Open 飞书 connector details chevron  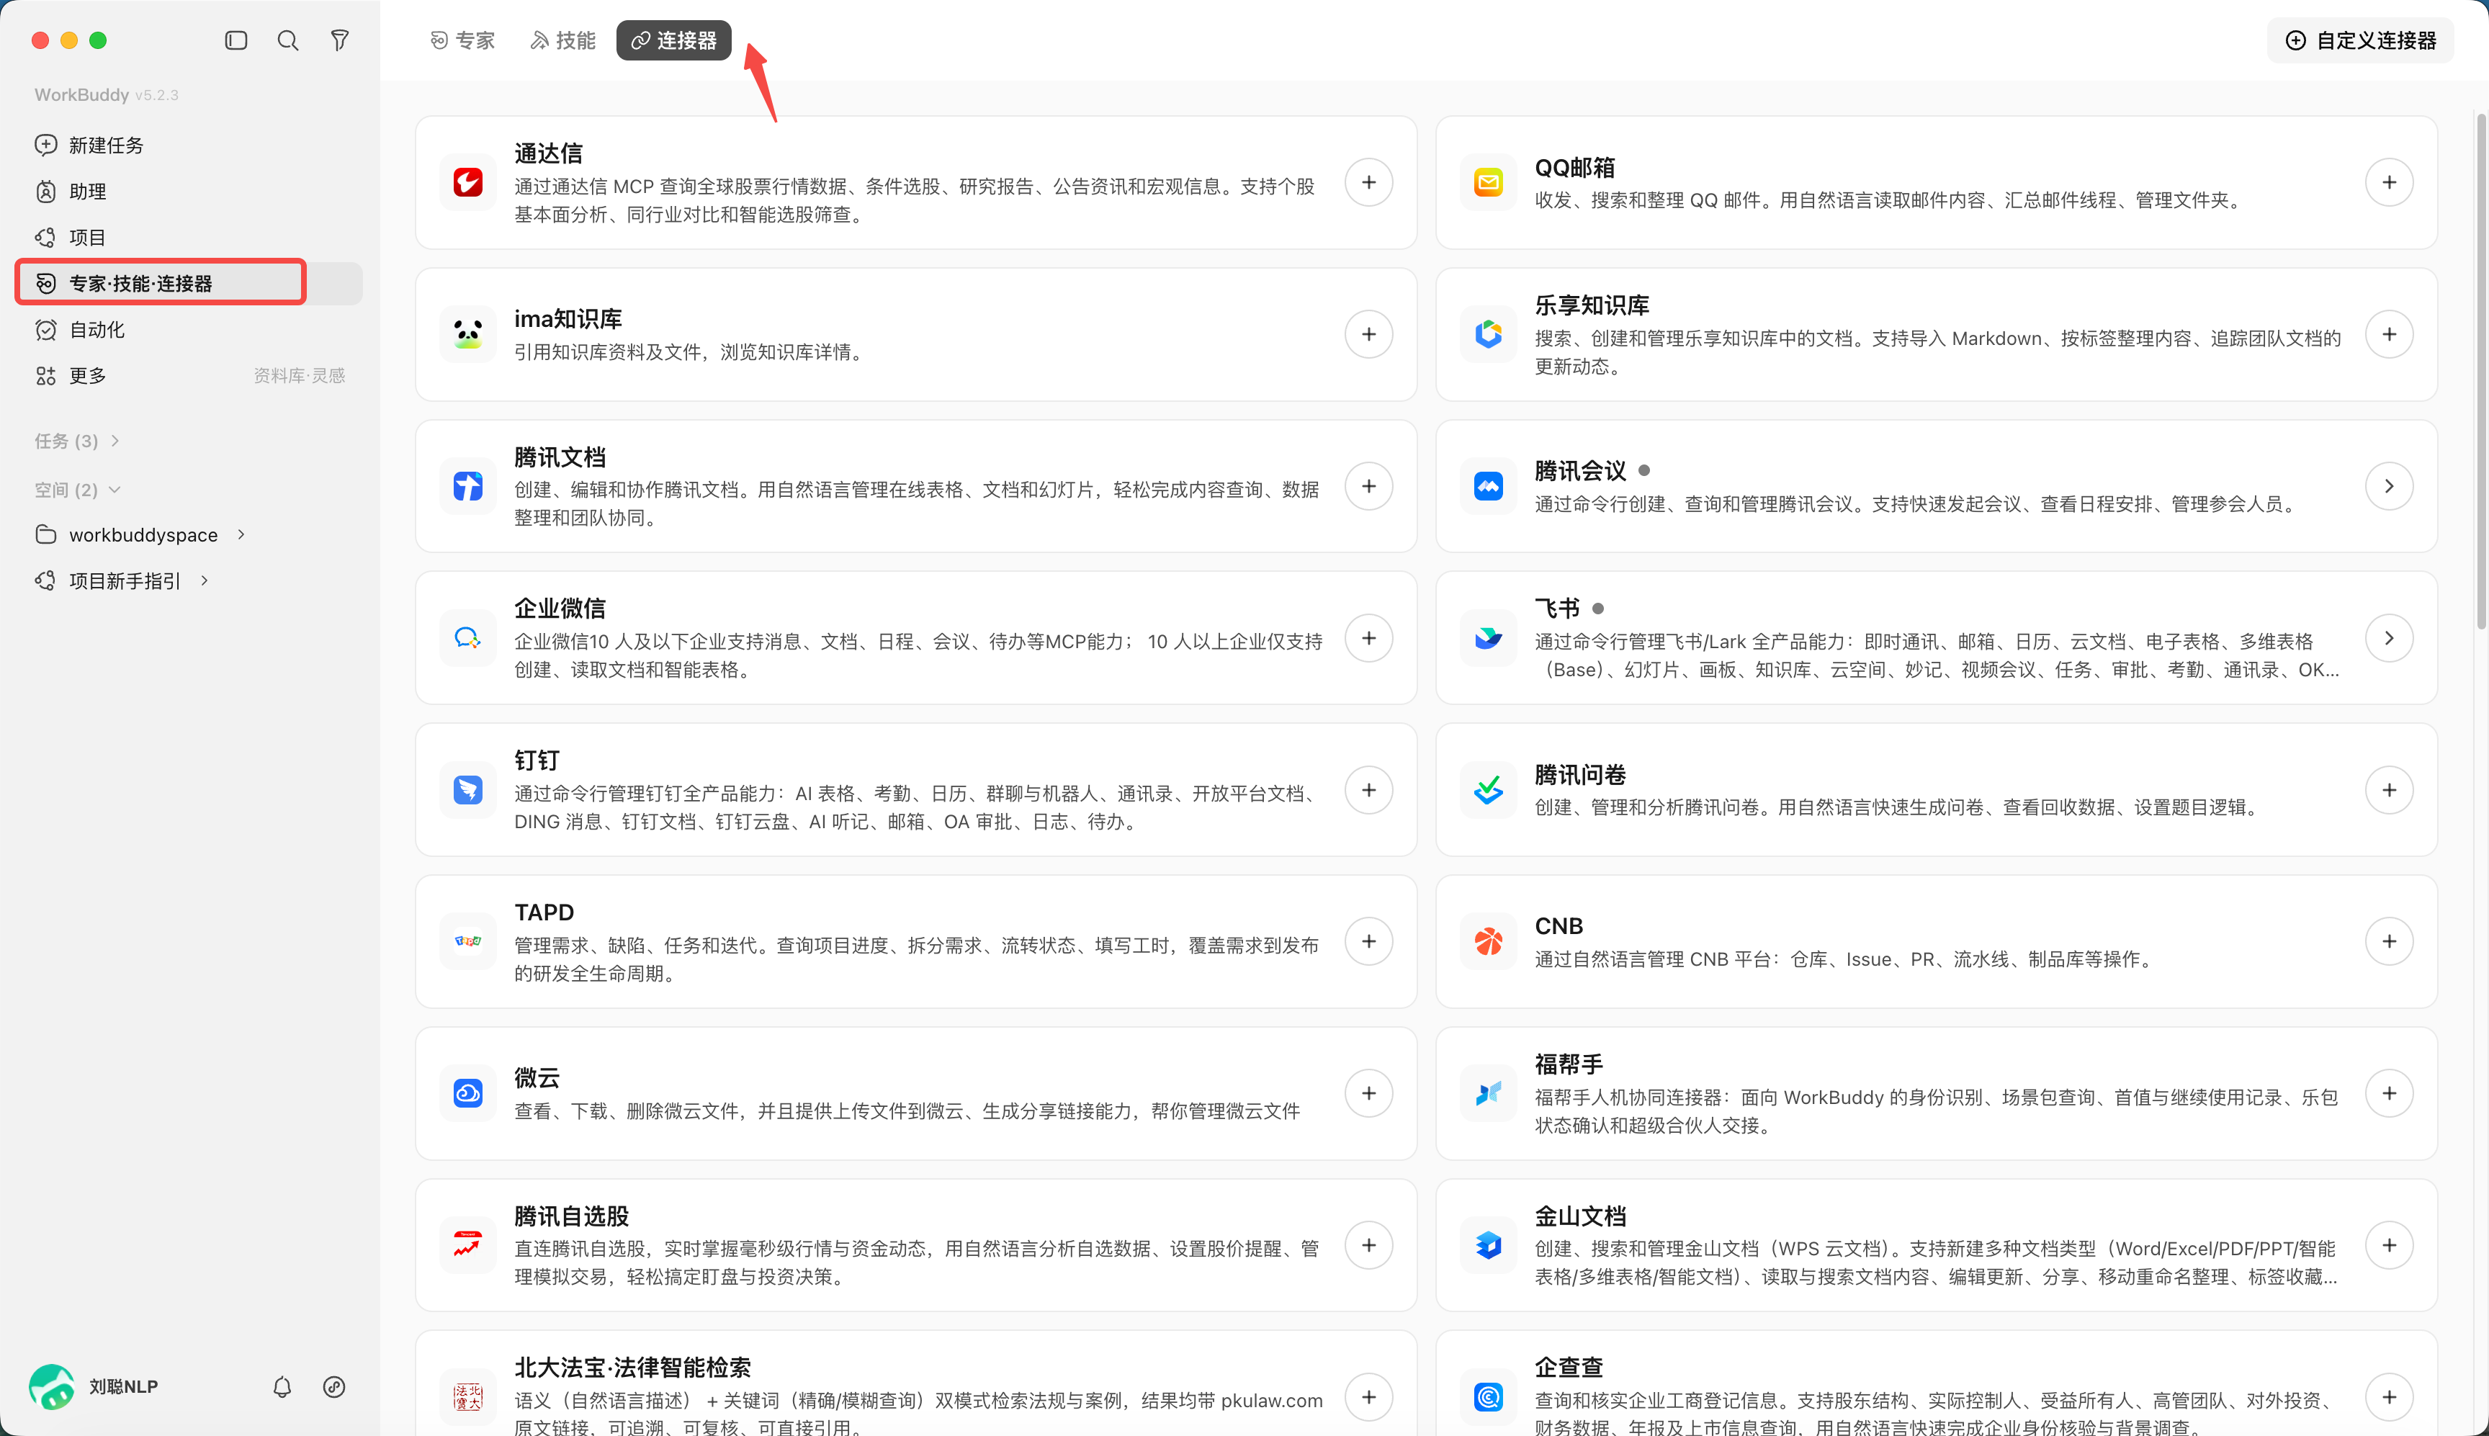coord(2388,638)
